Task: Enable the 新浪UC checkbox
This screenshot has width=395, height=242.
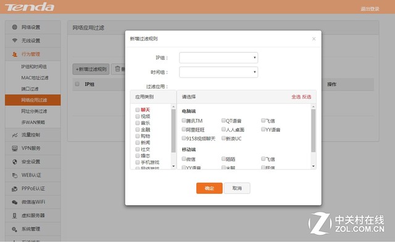Action: pos(223,138)
